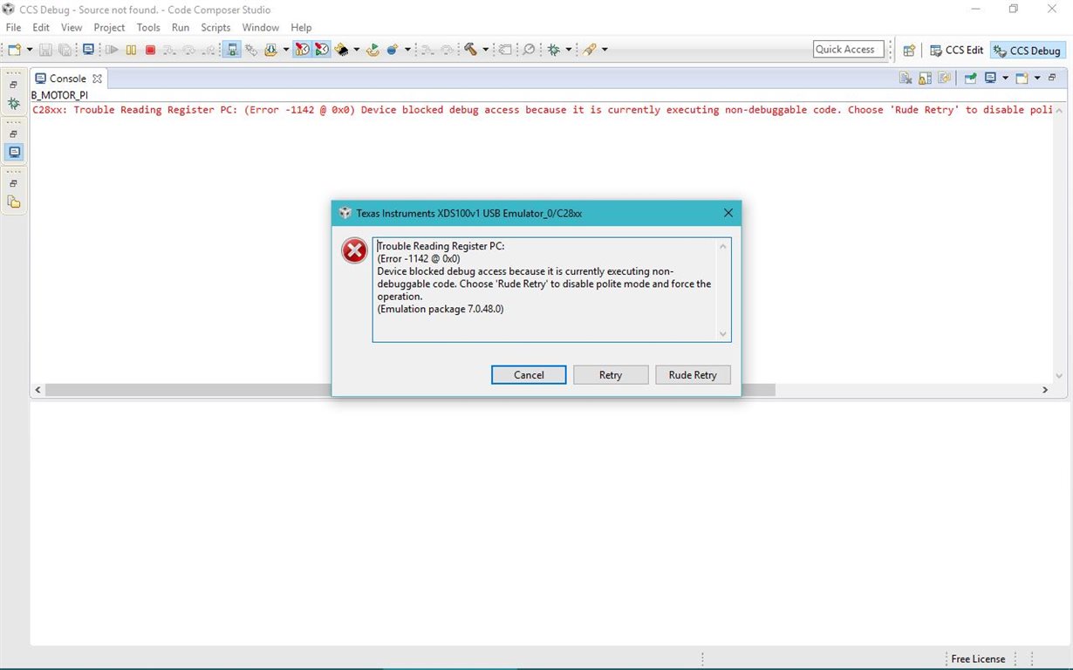Open the Window menu
The image size is (1073, 670).
[260, 28]
